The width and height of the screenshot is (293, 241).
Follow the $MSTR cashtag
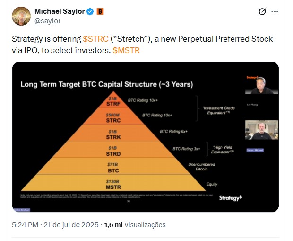pos(126,50)
